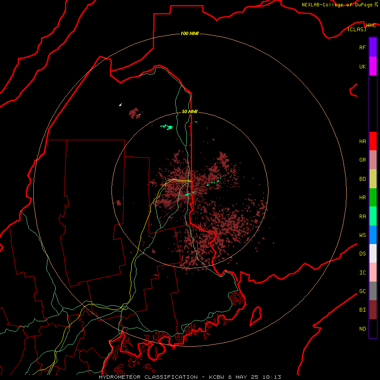
Task: Click the 'DS' legend label
Action: 362,253
